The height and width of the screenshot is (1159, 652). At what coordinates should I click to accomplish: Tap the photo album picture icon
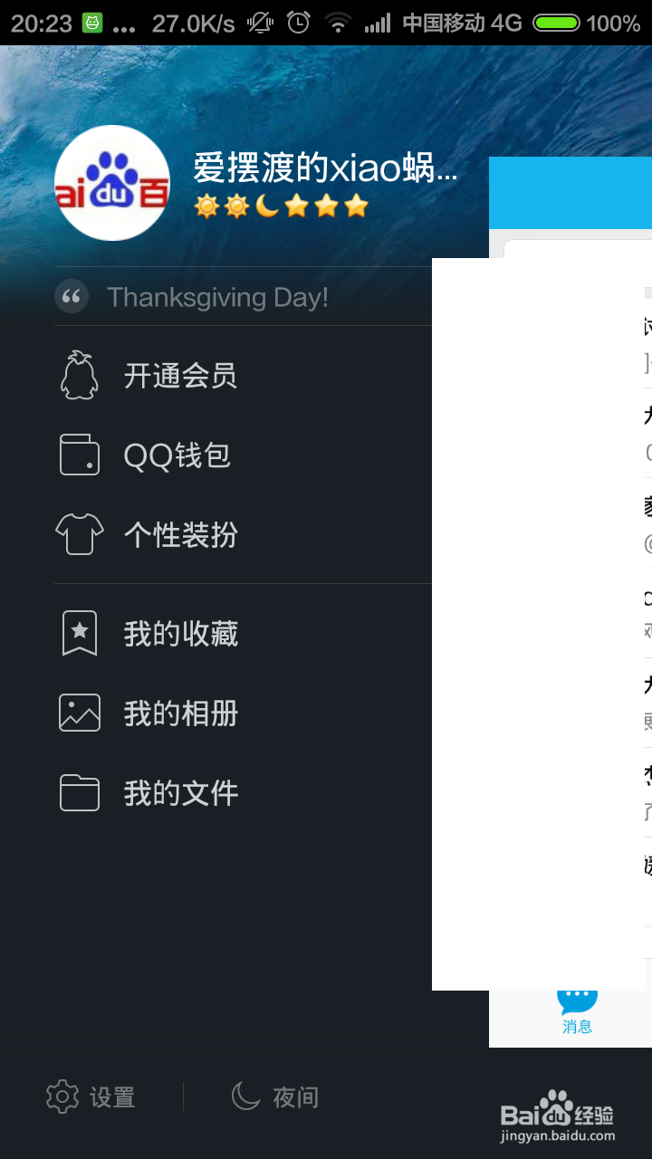click(x=80, y=713)
